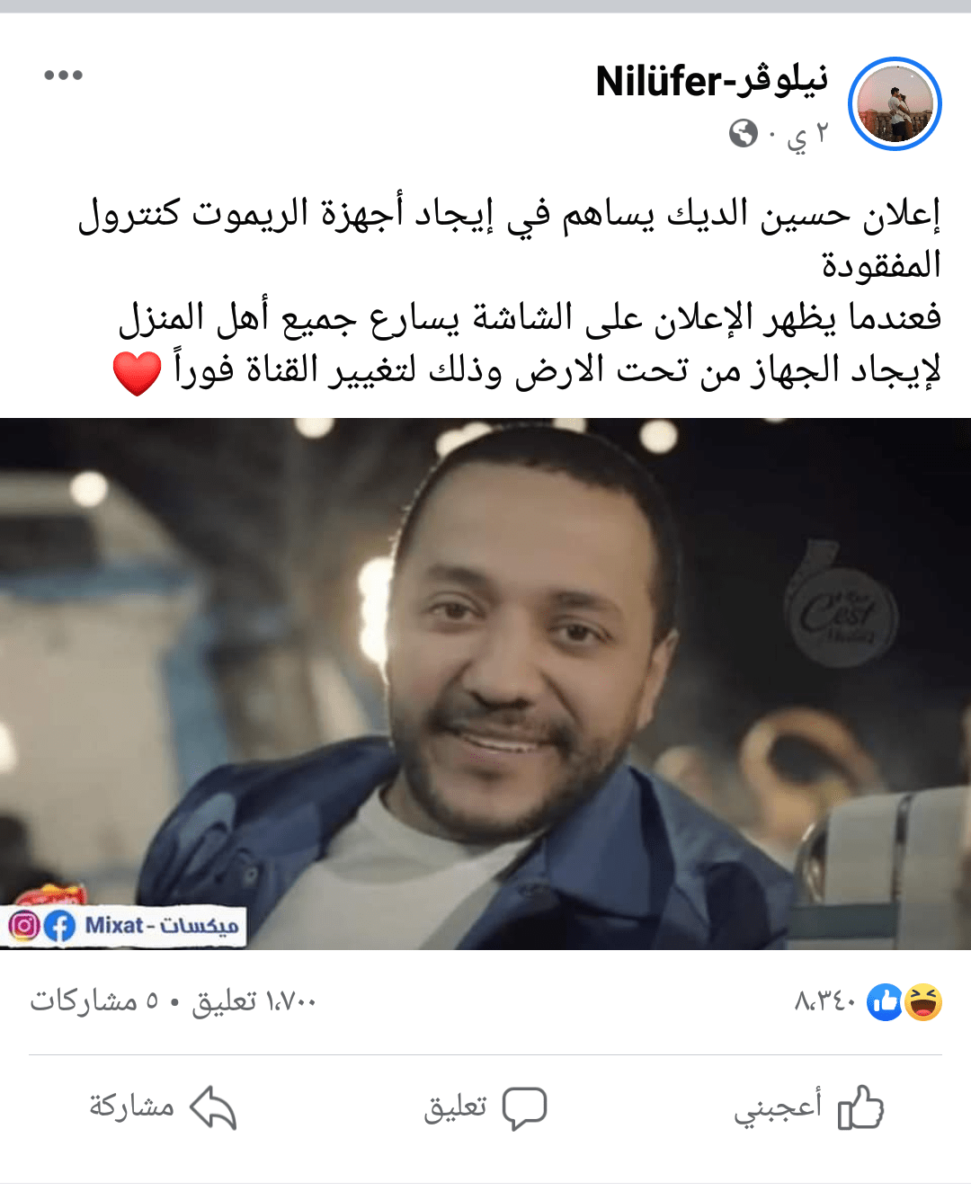Open the post photo of smiling man
This screenshot has width=971, height=1191.
click(x=485, y=683)
